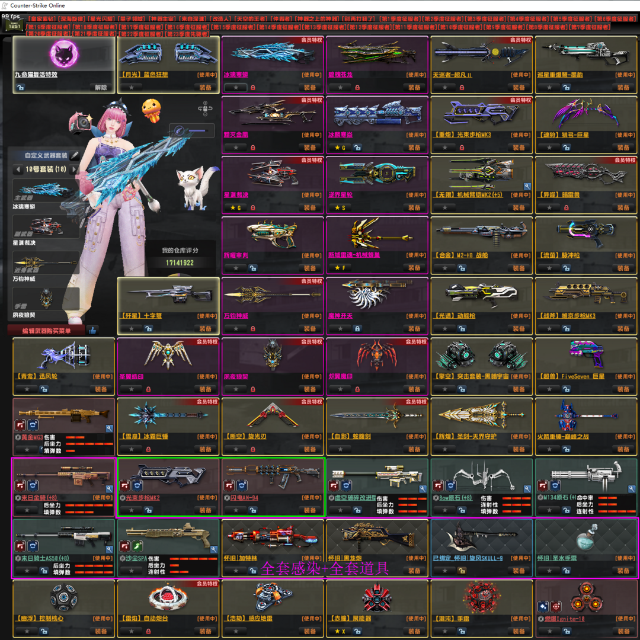Click green part icon on 沙尘SPA card

tap(137, 546)
